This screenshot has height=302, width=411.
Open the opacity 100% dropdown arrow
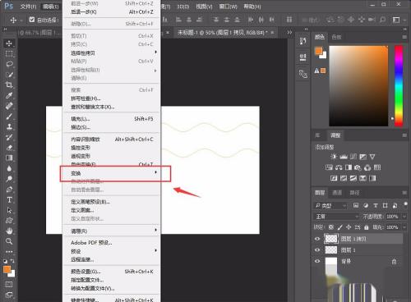[x=404, y=217]
